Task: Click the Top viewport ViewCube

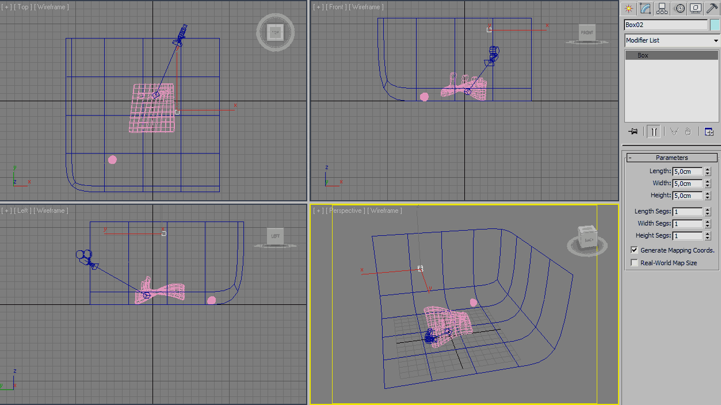Action: [x=276, y=32]
